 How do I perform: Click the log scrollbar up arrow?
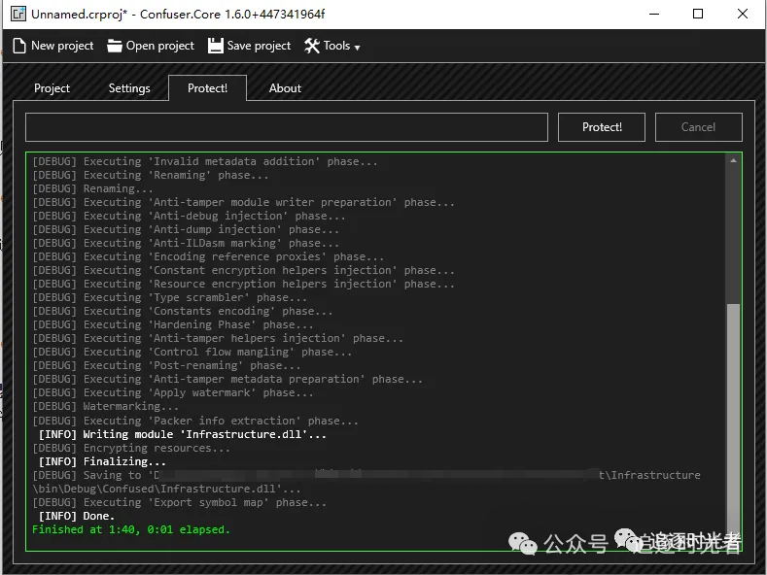(733, 162)
